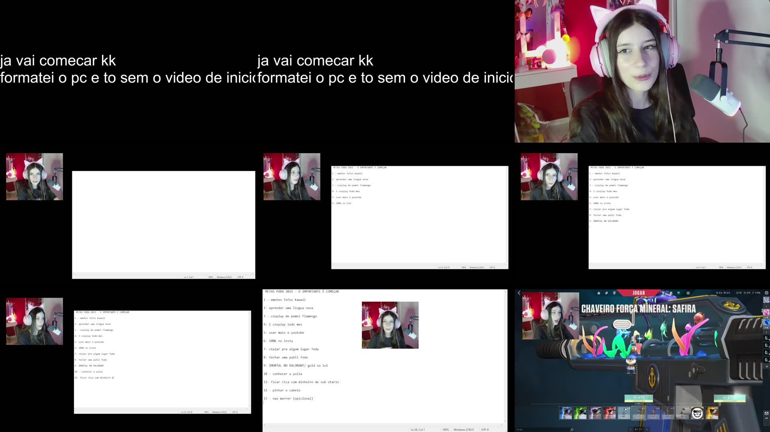Open the chevron-stack icon in Valorant nav

point(688,293)
